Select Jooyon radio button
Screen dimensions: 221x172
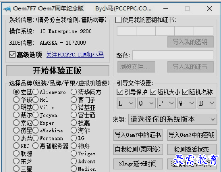(35, 115)
